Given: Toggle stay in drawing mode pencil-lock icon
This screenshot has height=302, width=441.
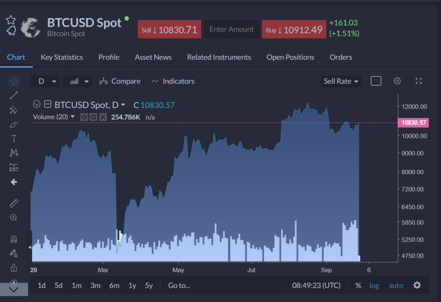Looking at the screenshot, I should click(14, 253).
